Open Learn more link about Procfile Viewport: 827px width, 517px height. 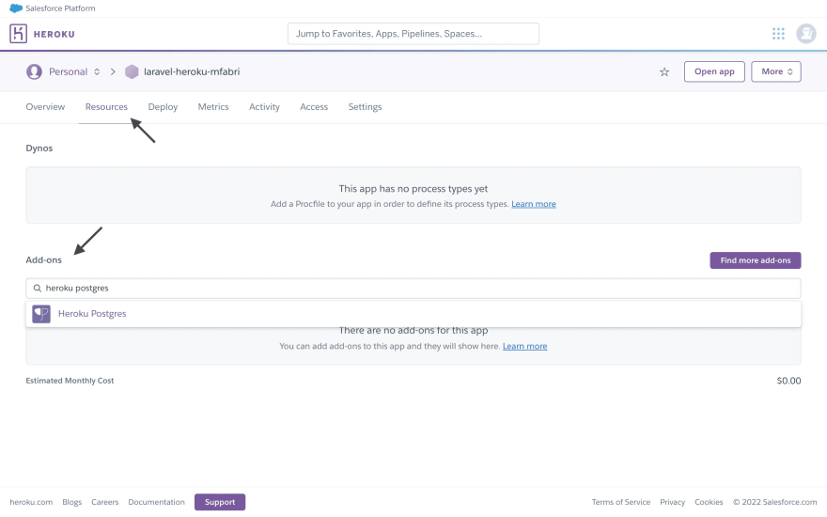pyautogui.click(x=533, y=204)
